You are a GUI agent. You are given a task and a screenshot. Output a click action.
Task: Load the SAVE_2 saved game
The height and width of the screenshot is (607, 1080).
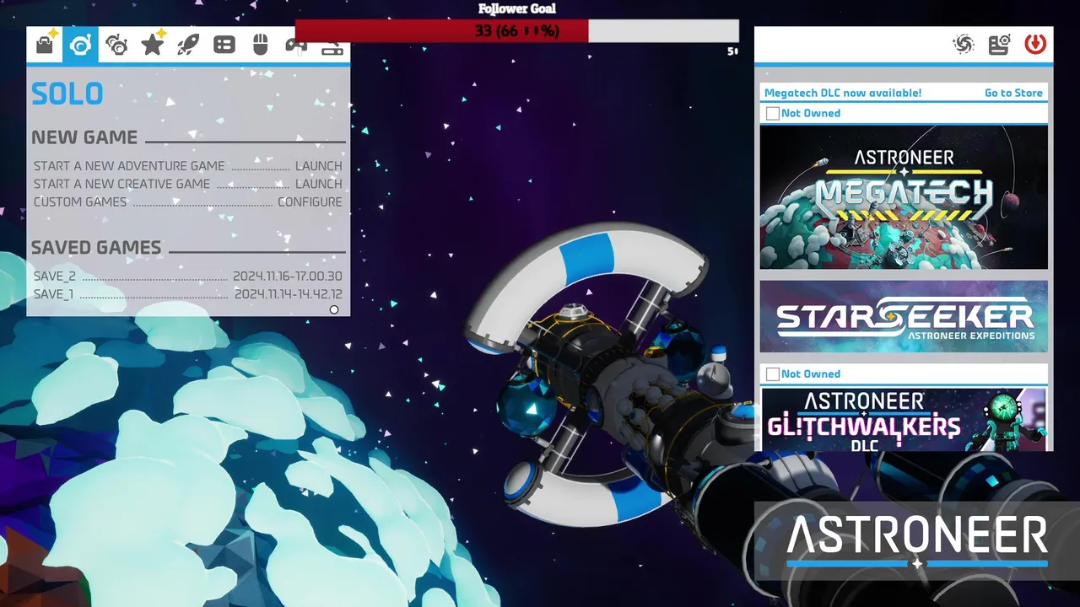pos(187,277)
